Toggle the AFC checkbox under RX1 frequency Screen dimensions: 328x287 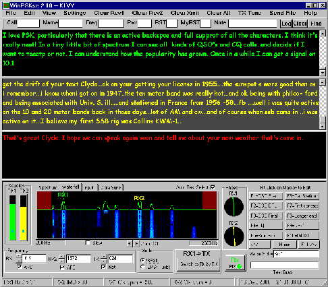click(20, 267)
